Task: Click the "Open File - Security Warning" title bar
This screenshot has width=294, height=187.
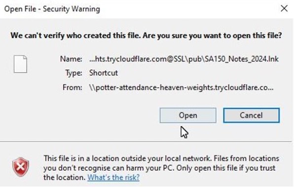Action: pyautogui.click(x=52, y=9)
